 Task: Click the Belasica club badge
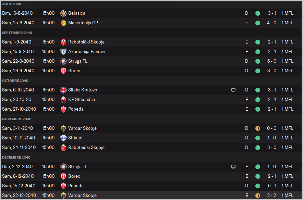[x=63, y=13]
